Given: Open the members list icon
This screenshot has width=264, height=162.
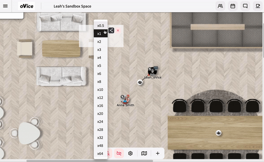Looking at the screenshot, I should point(220,6).
